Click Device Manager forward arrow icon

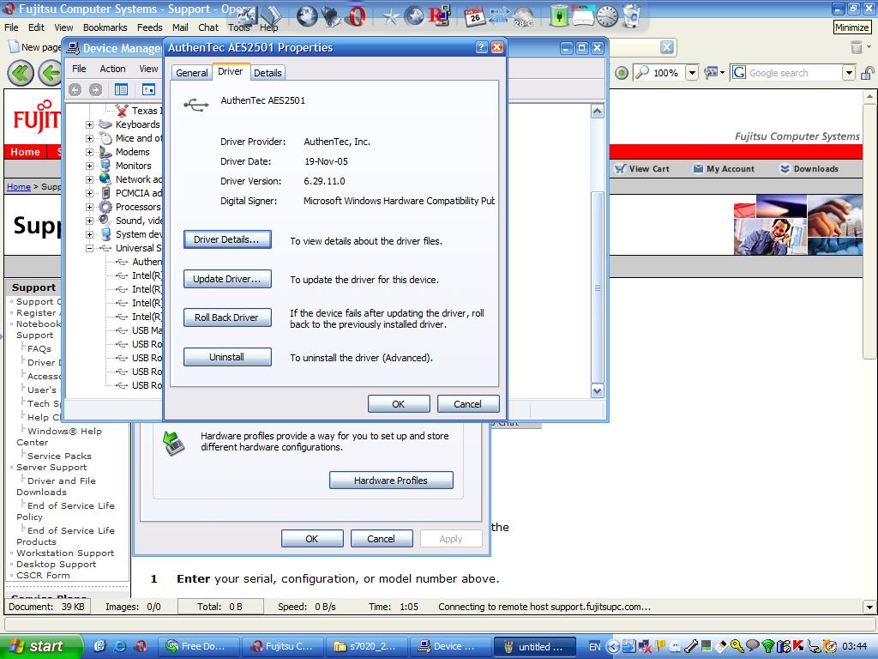tap(96, 89)
